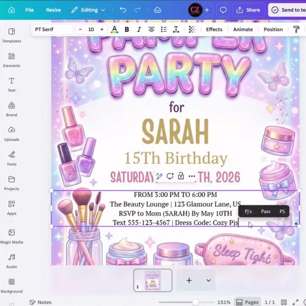
Task: Redo the last action
Action: tap(137, 10)
